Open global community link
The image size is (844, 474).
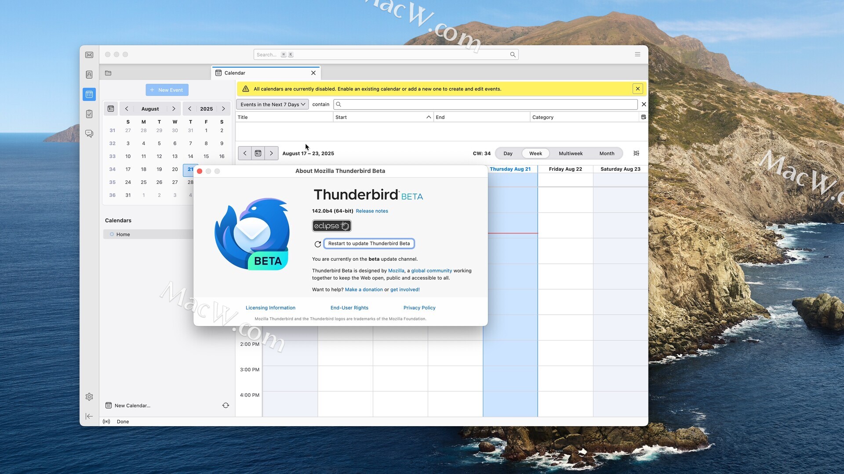click(431, 271)
